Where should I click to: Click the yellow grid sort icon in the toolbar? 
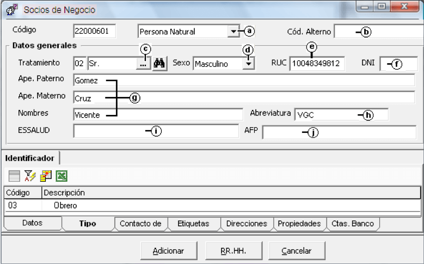[x=46, y=176]
